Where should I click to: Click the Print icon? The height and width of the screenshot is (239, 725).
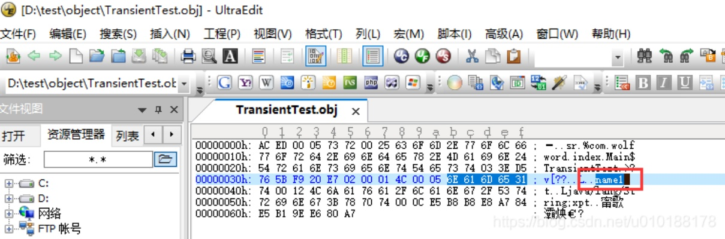[x=188, y=56]
